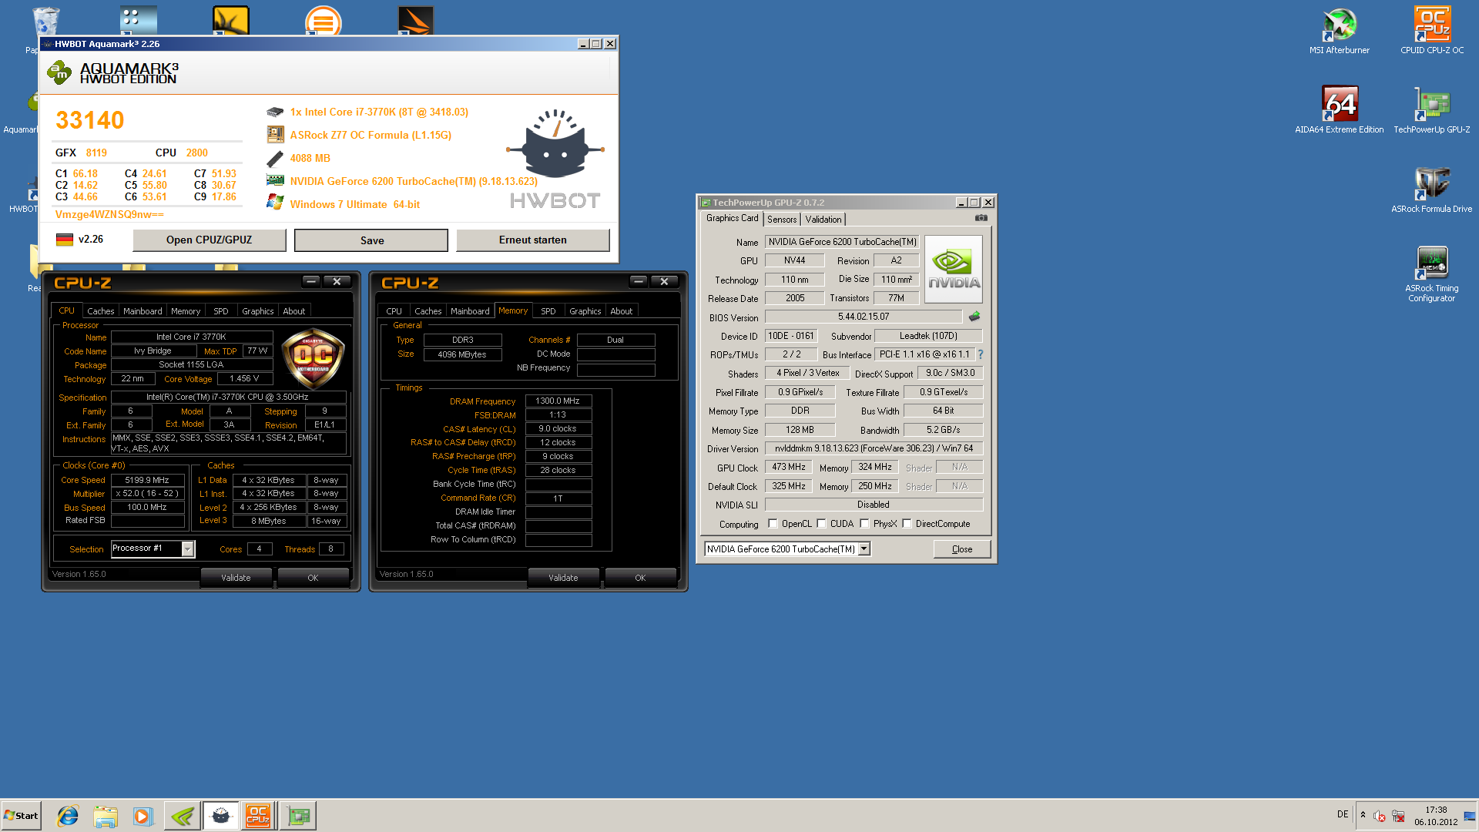Open Windows Media Player from taskbar
Screen dimensions: 1479x832
click(x=143, y=816)
